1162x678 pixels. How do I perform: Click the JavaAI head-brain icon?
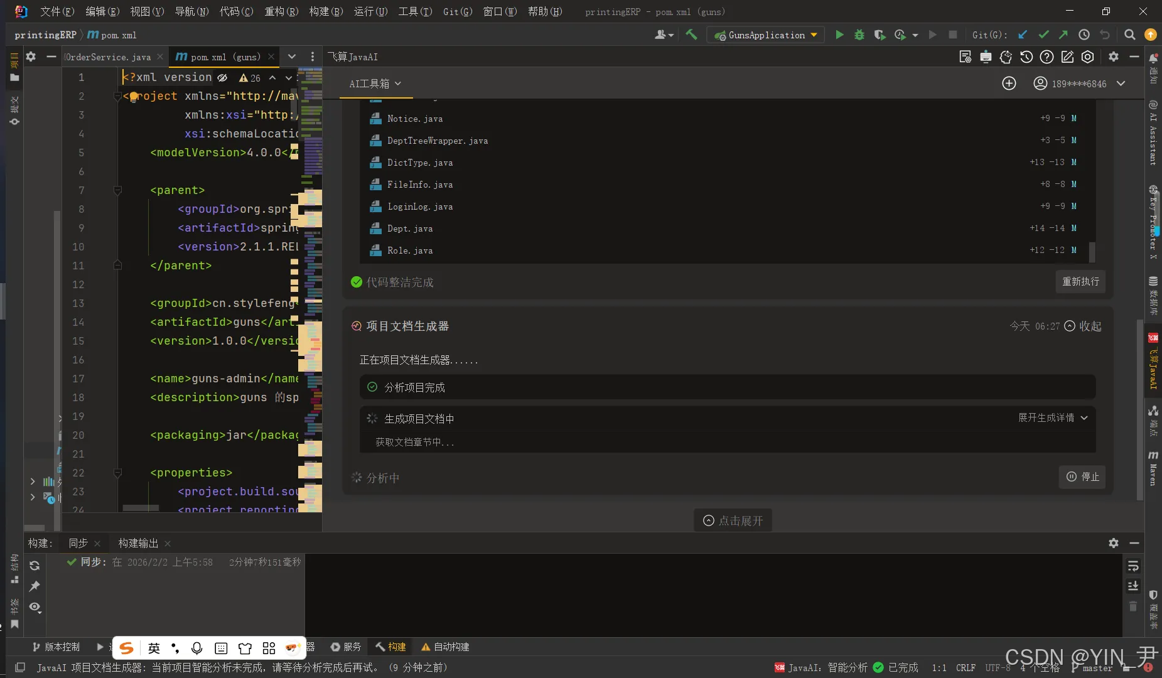click(1006, 57)
